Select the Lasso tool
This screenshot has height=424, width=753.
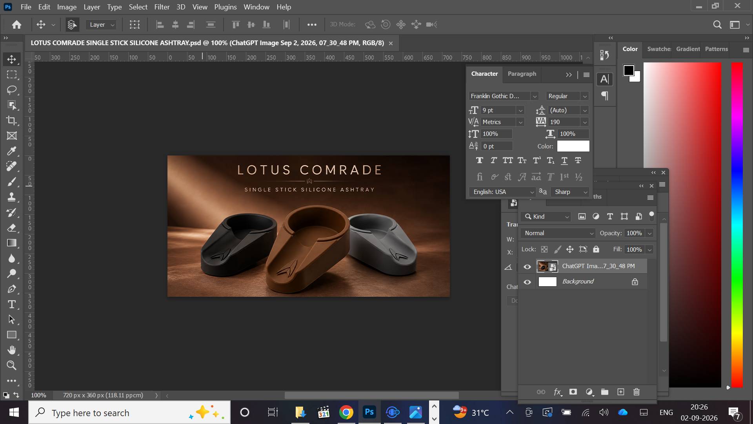pyautogui.click(x=12, y=90)
